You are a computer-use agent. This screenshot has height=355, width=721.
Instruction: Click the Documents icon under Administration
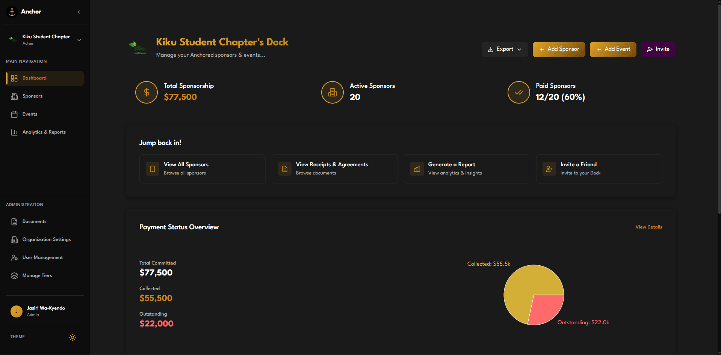[x=14, y=221]
